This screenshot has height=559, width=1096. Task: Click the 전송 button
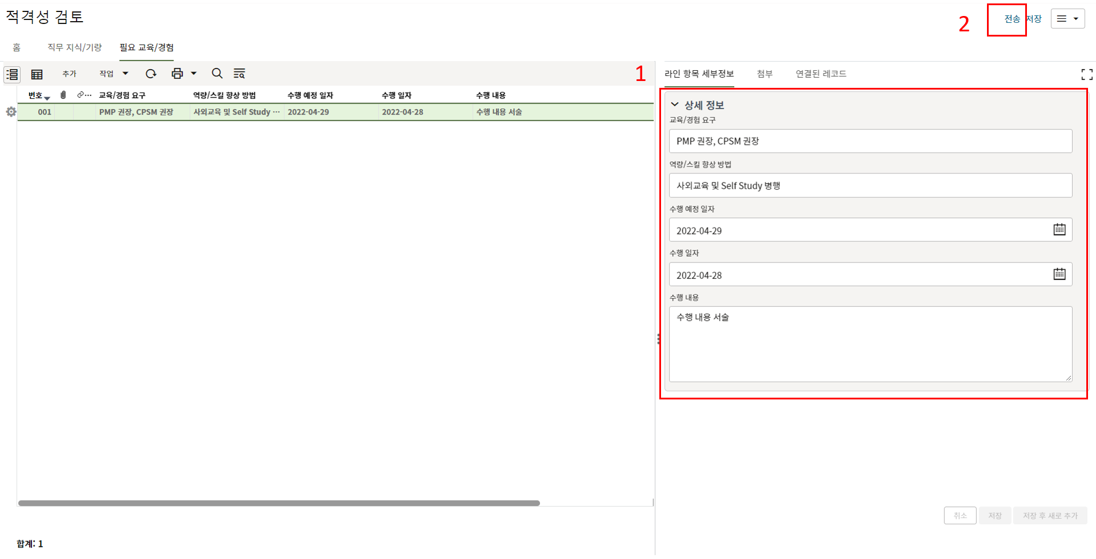click(1012, 19)
